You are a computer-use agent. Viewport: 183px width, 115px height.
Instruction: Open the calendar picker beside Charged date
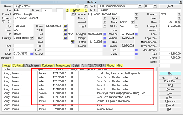(x=105, y=34)
